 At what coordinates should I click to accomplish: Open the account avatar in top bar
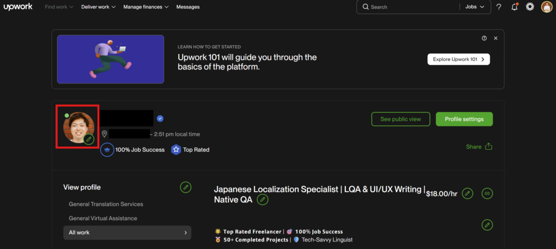(546, 7)
